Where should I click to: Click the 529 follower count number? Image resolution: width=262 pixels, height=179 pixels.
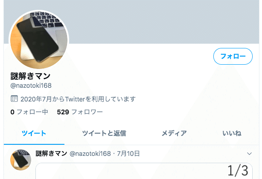pos(63,112)
